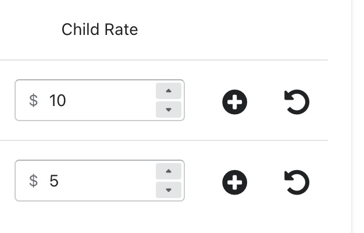The width and height of the screenshot is (364, 233).
Task: Place the cursor on the number 5
Action: pos(54,181)
